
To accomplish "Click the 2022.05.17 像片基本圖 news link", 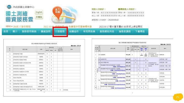I will pos(121,27).
